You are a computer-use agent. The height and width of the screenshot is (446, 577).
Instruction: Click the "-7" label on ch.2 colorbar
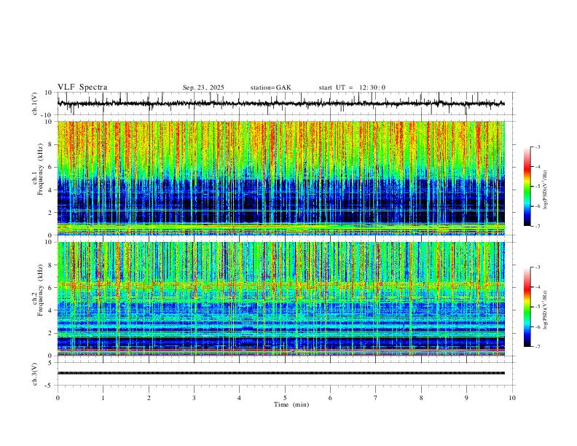point(537,347)
